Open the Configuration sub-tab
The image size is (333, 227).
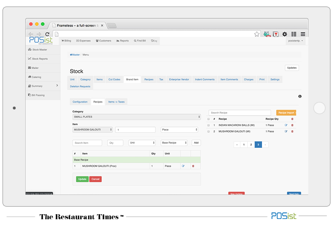coord(80,102)
